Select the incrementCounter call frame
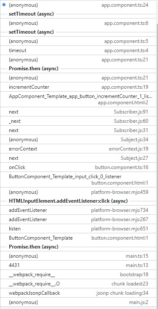Viewport: 158px width, 309px height. tap(78, 87)
